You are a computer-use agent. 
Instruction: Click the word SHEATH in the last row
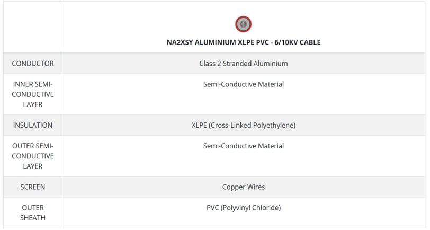click(x=33, y=218)
